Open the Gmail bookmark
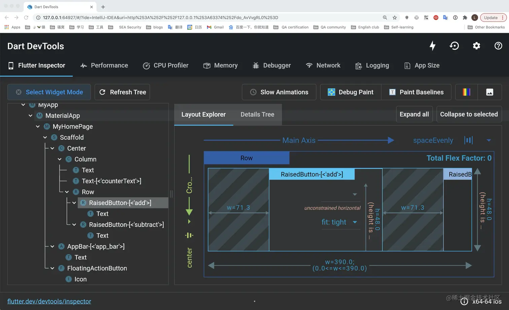Image resolution: width=509 pixels, height=310 pixels. [215, 27]
